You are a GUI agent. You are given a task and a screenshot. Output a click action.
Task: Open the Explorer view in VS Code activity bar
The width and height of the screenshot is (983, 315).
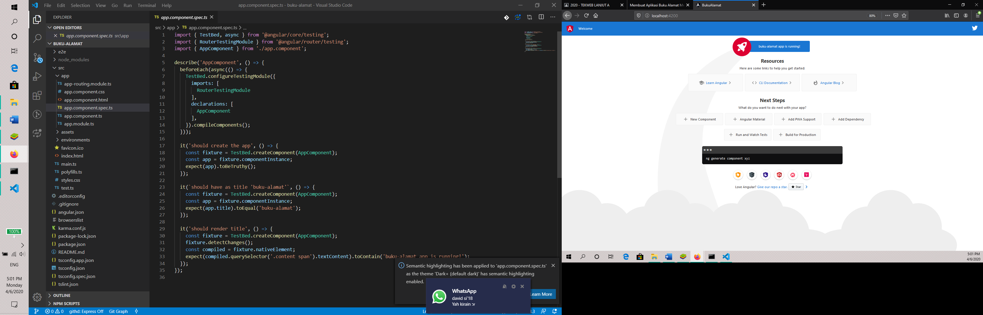[37, 20]
